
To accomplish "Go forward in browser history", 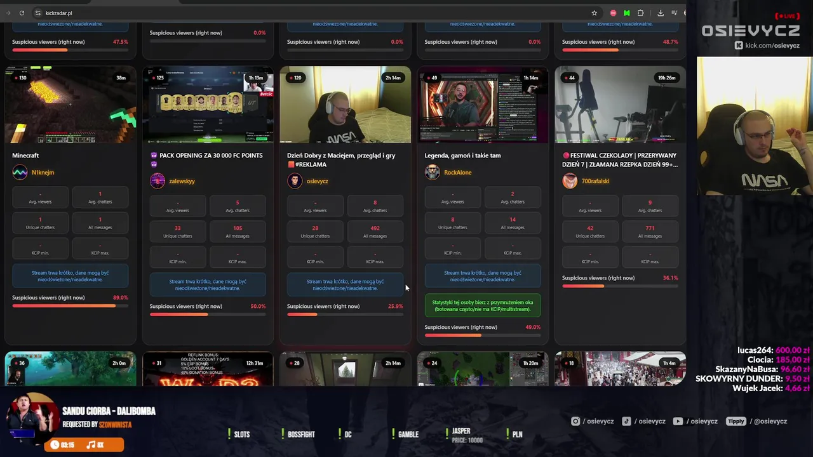I will pos(8,13).
